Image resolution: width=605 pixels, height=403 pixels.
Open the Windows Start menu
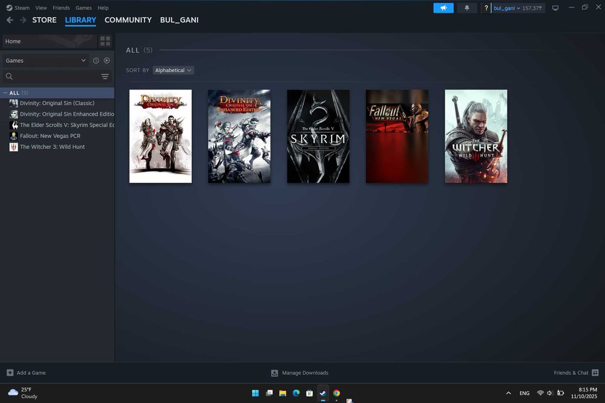(255, 393)
